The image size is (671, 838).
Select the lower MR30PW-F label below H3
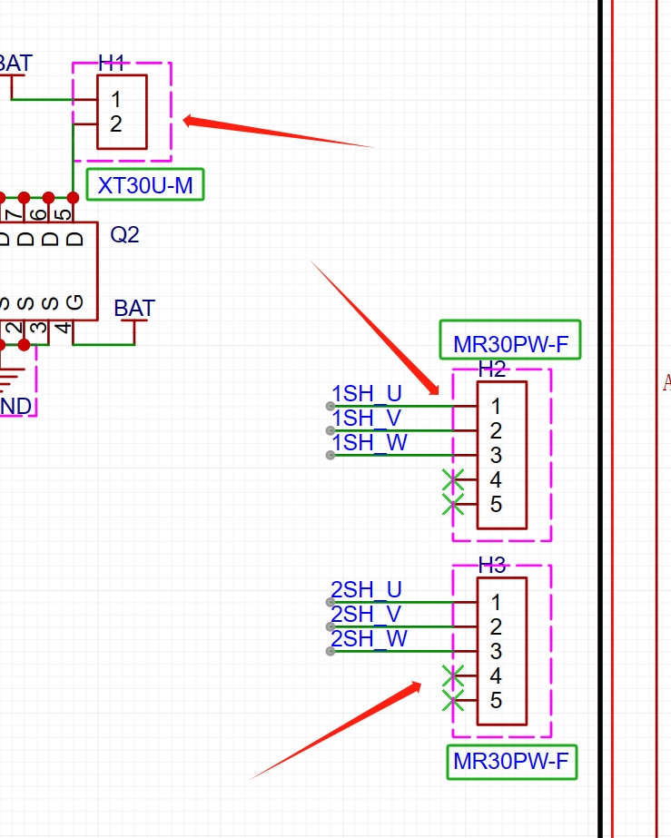(512, 762)
